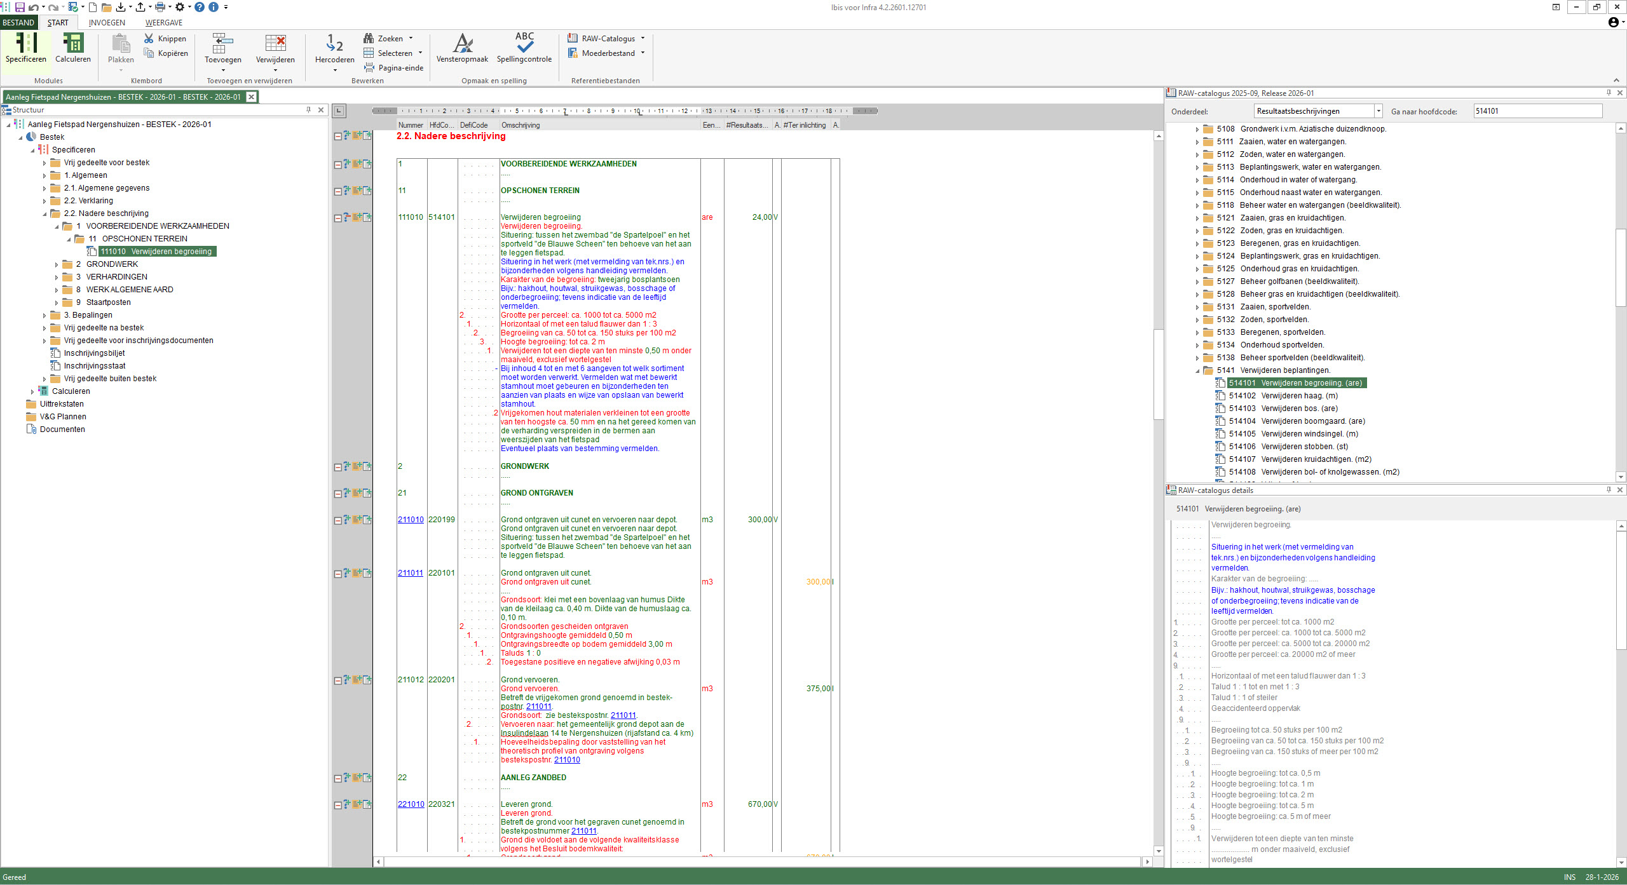
Task: Click the Knippen (cut) icon
Action: click(x=147, y=38)
